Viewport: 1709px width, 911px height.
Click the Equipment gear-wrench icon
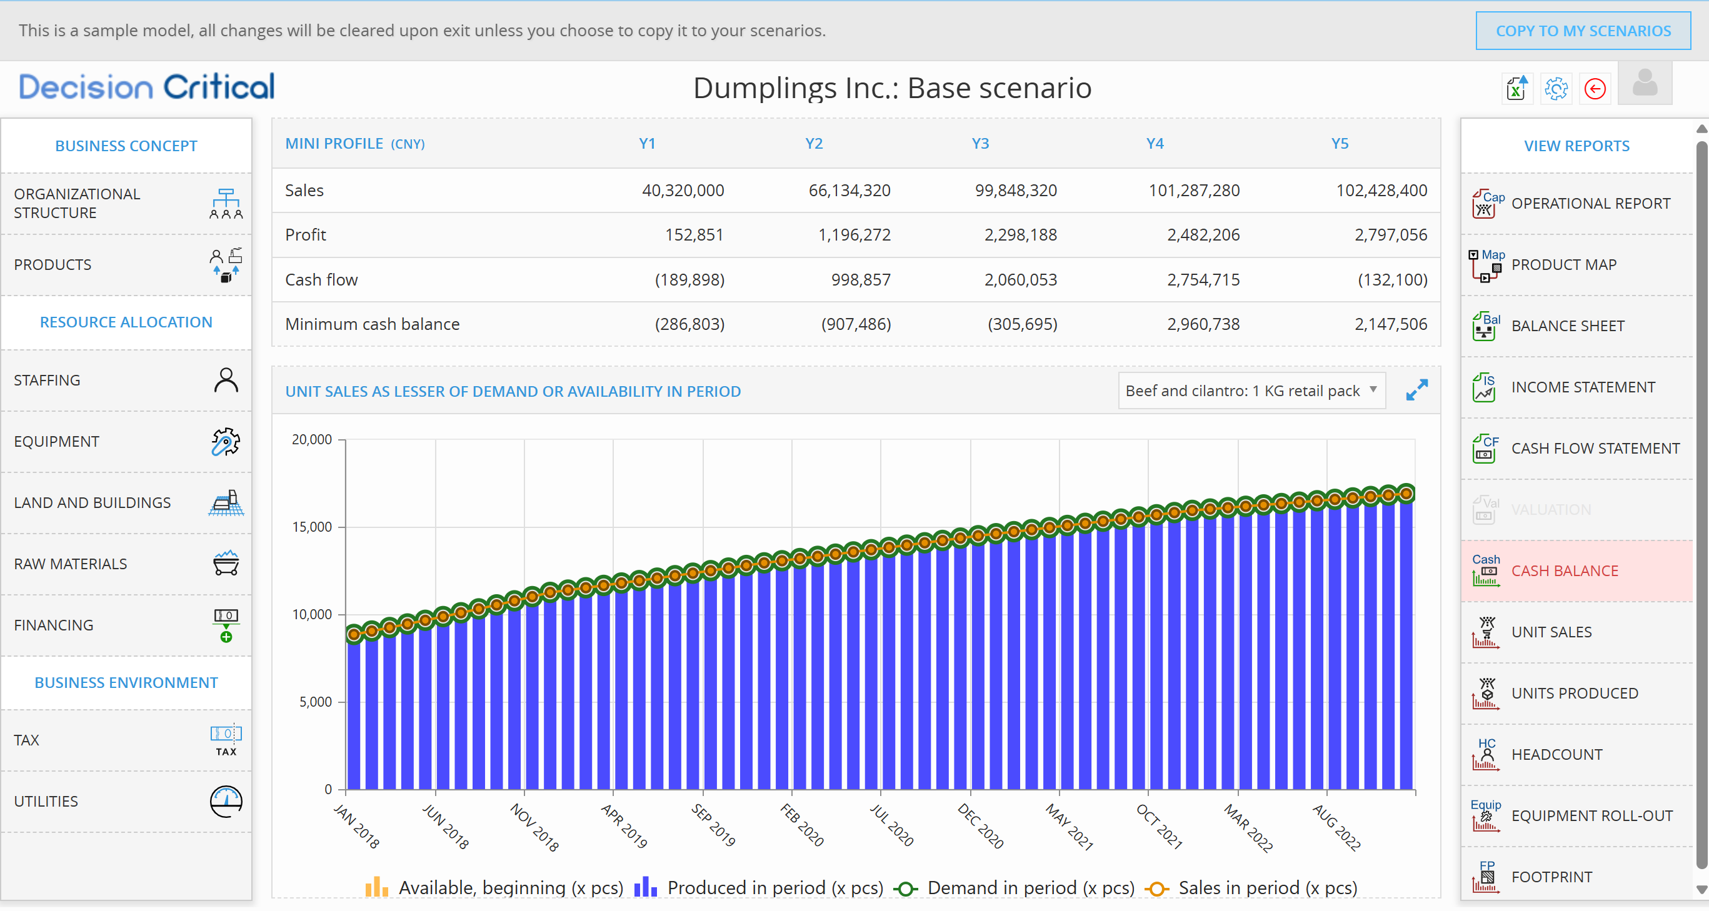pos(226,442)
